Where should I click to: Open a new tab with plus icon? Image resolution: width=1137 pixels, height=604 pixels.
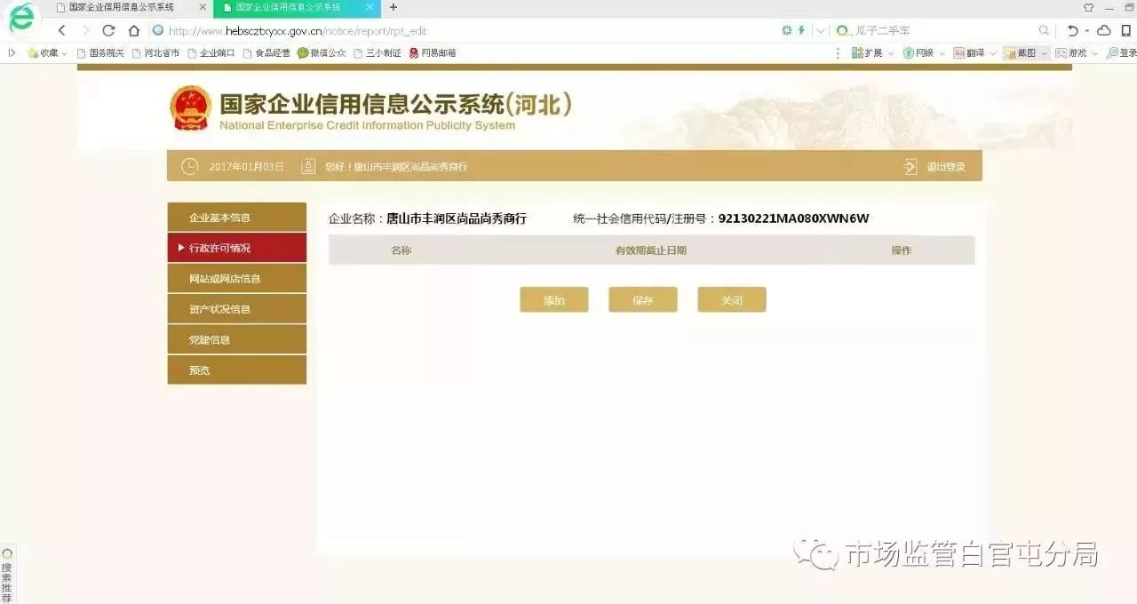click(x=394, y=7)
